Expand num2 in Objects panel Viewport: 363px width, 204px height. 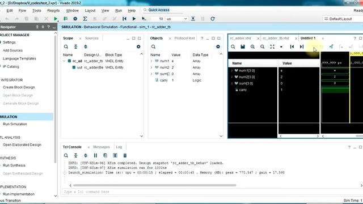[x=151, y=67]
